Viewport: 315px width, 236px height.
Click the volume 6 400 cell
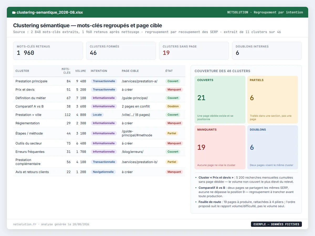(x=81, y=143)
